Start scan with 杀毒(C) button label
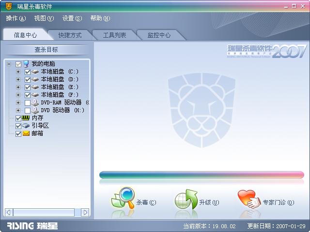This screenshot has height=232, width=310. coord(146,203)
